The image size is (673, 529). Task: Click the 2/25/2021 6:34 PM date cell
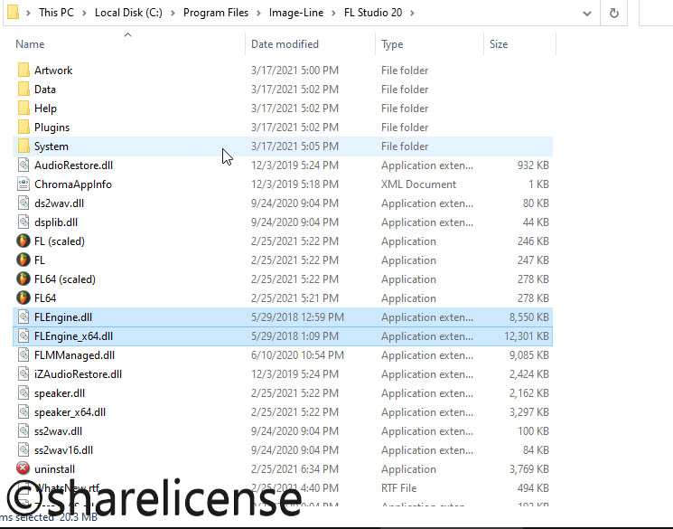(x=294, y=468)
